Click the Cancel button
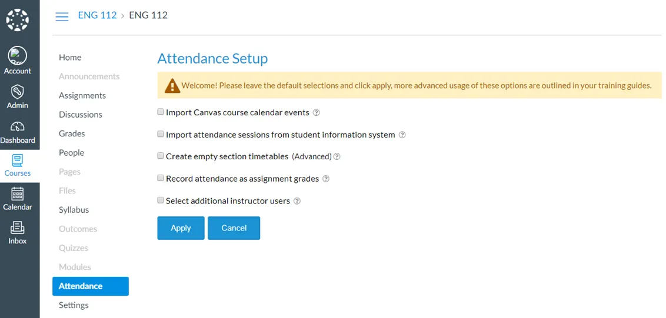Screen dimensions: 666x318 coord(234,228)
